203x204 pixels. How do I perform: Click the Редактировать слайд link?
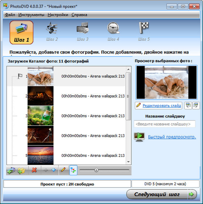coord(162,105)
